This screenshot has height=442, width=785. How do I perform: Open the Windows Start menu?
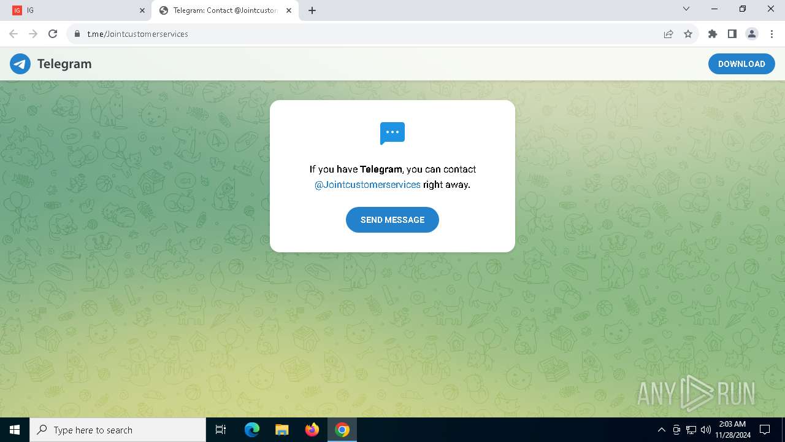[15, 430]
